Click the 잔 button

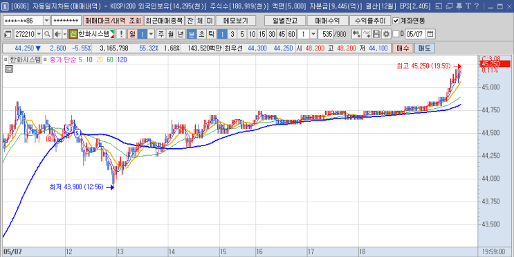[x=190, y=21]
